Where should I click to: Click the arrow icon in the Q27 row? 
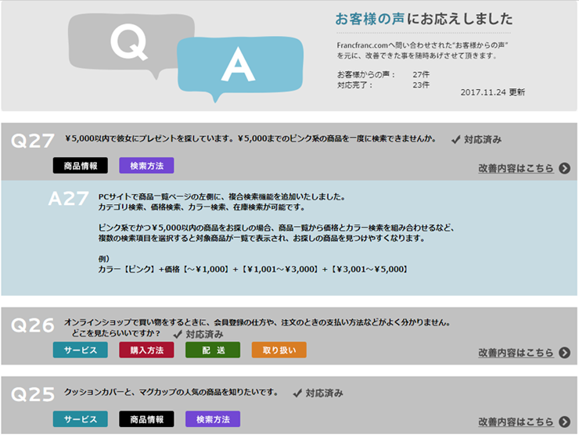coord(565,168)
